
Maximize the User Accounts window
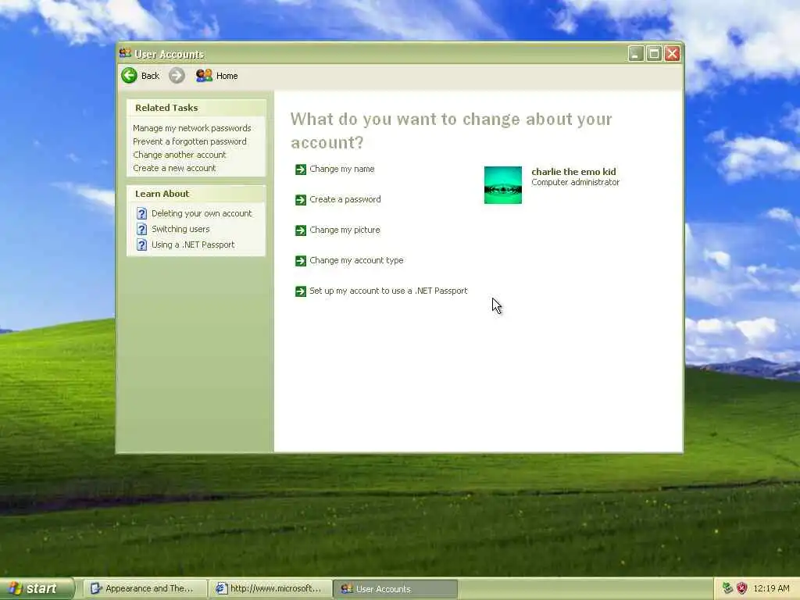[x=654, y=54]
